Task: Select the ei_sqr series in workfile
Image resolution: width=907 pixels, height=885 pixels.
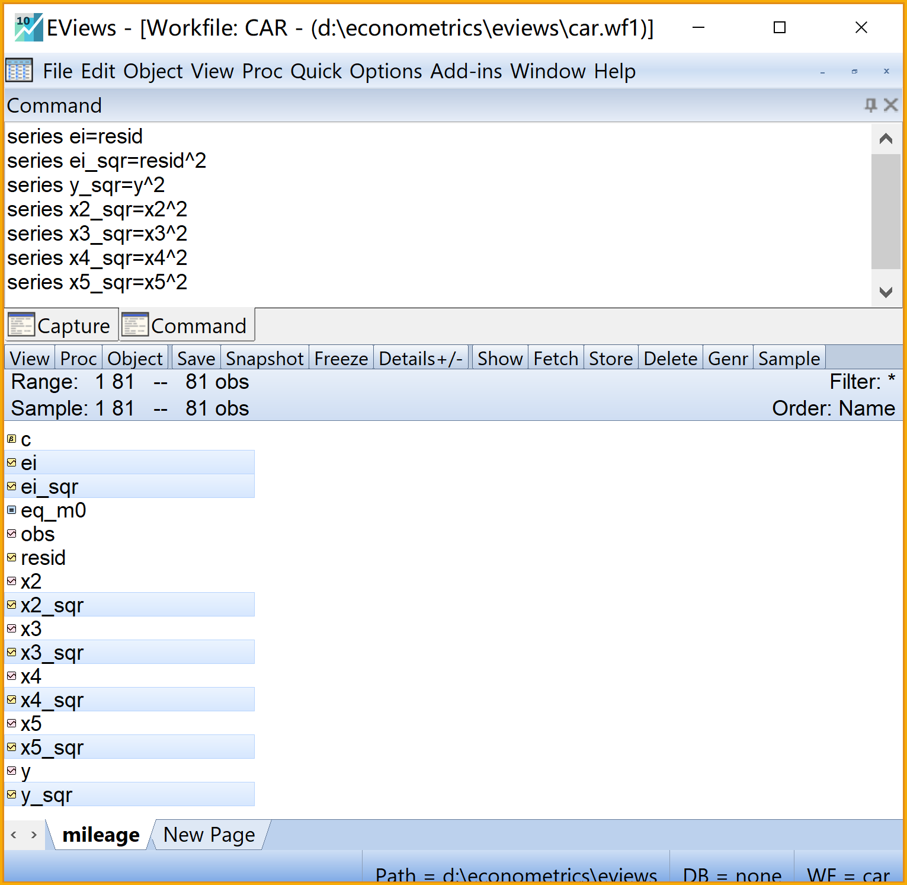Action: click(49, 487)
